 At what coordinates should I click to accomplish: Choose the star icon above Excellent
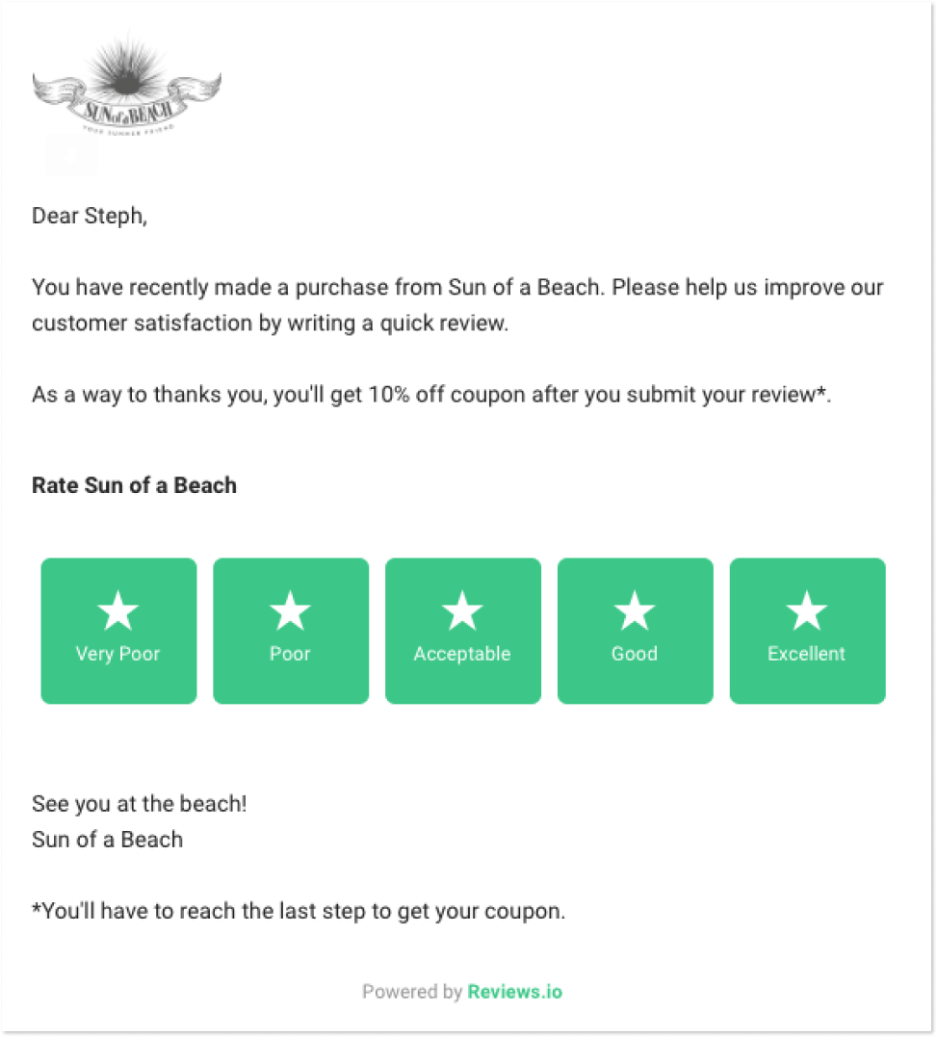coord(807,610)
